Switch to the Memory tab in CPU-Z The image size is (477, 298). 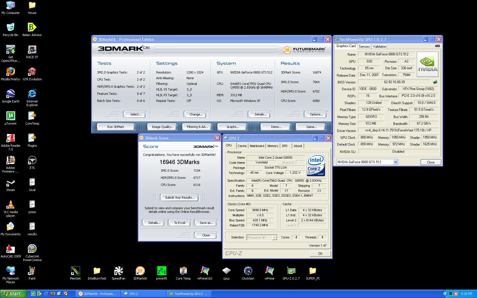[273, 146]
